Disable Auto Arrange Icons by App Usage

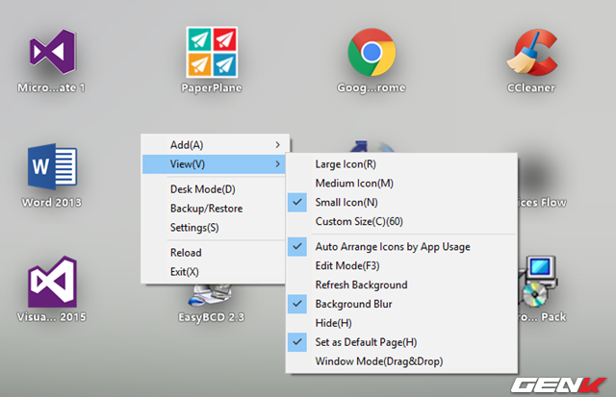coord(392,247)
